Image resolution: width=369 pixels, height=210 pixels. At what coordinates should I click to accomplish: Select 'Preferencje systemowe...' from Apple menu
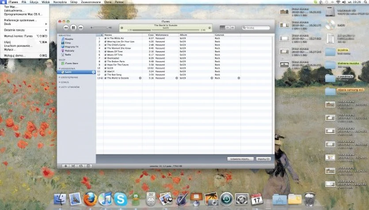[x=20, y=20]
